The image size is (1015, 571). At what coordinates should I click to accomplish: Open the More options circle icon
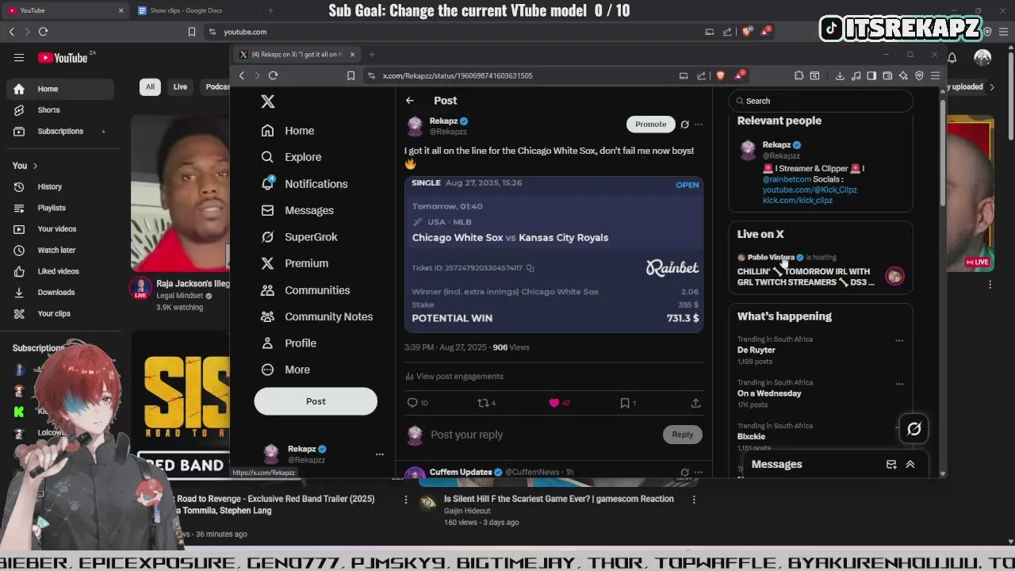click(268, 370)
